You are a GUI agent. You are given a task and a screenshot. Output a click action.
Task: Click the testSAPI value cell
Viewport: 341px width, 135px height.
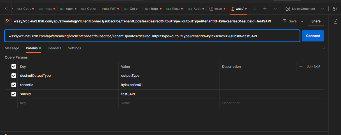pyautogui.click(x=169, y=94)
